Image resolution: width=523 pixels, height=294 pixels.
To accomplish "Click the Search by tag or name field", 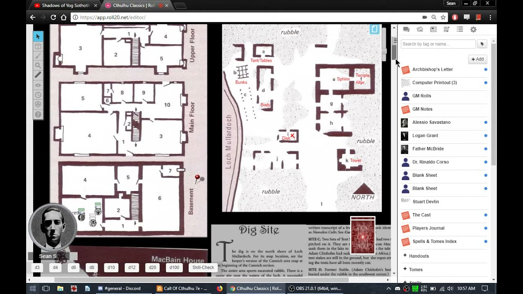I will 438,44.
